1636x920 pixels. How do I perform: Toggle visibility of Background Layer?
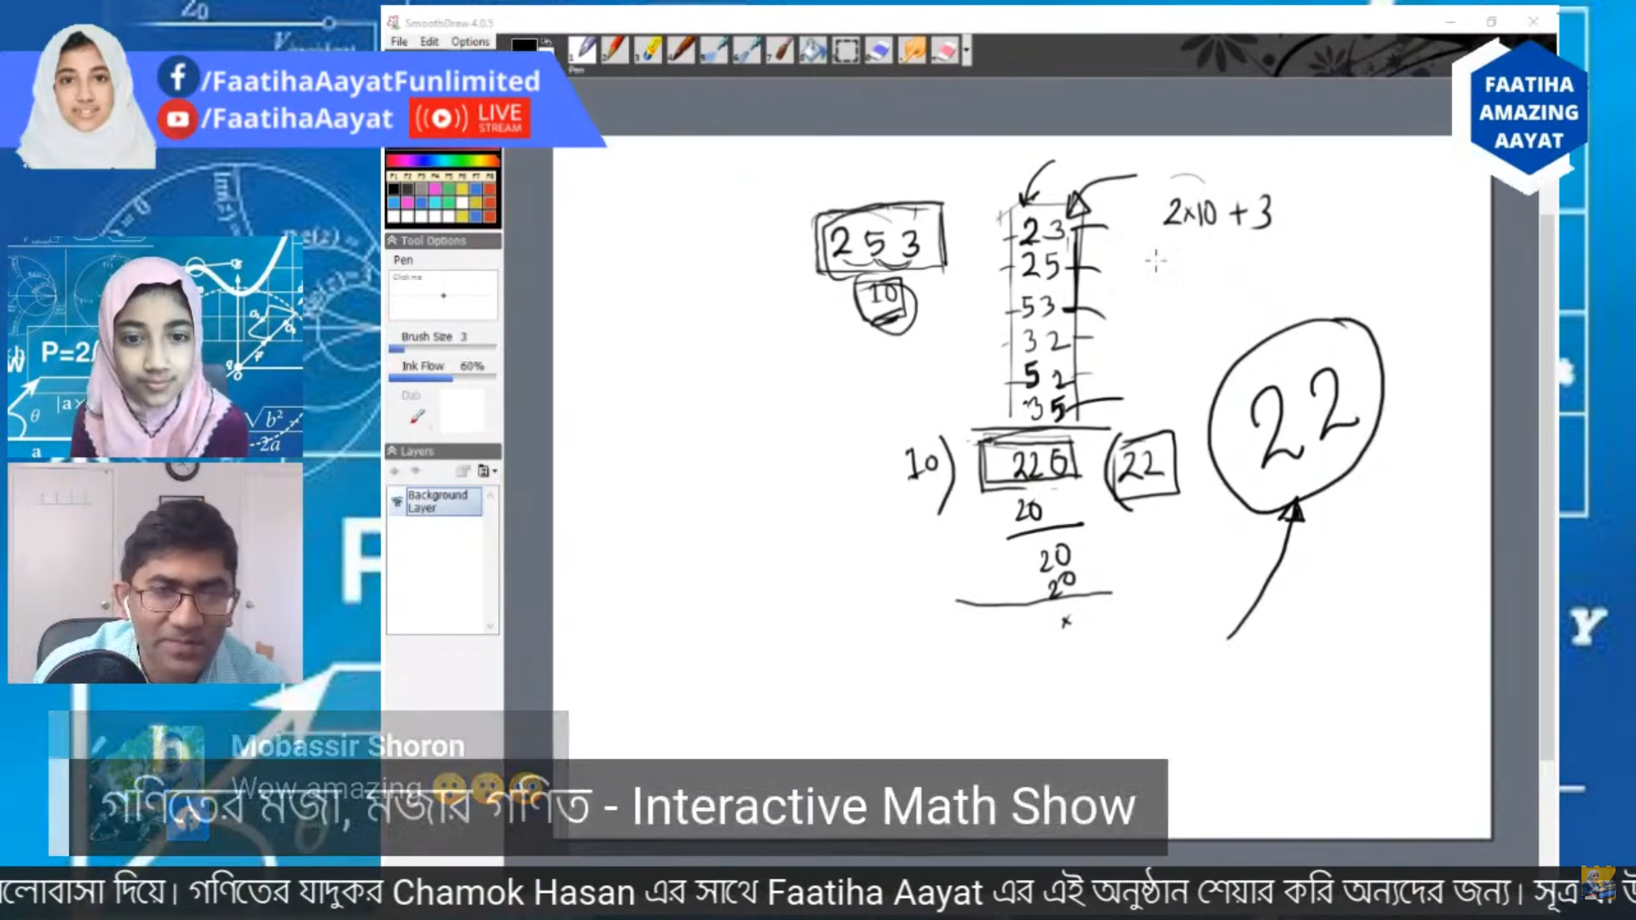click(x=397, y=502)
